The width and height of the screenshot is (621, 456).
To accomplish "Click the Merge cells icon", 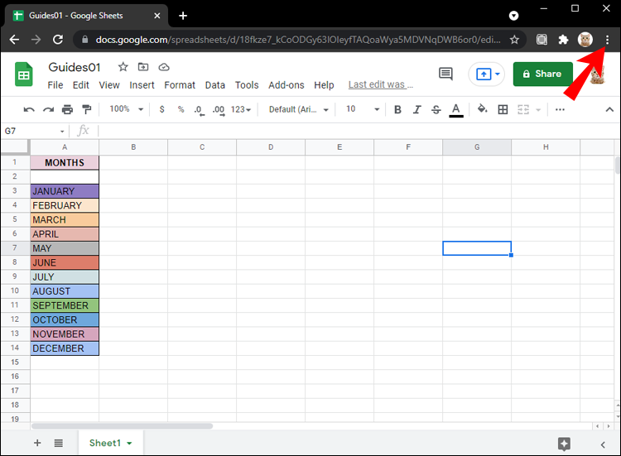I will pos(523,109).
